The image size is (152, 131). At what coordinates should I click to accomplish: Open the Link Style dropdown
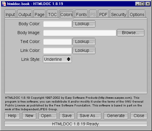tap(57, 59)
